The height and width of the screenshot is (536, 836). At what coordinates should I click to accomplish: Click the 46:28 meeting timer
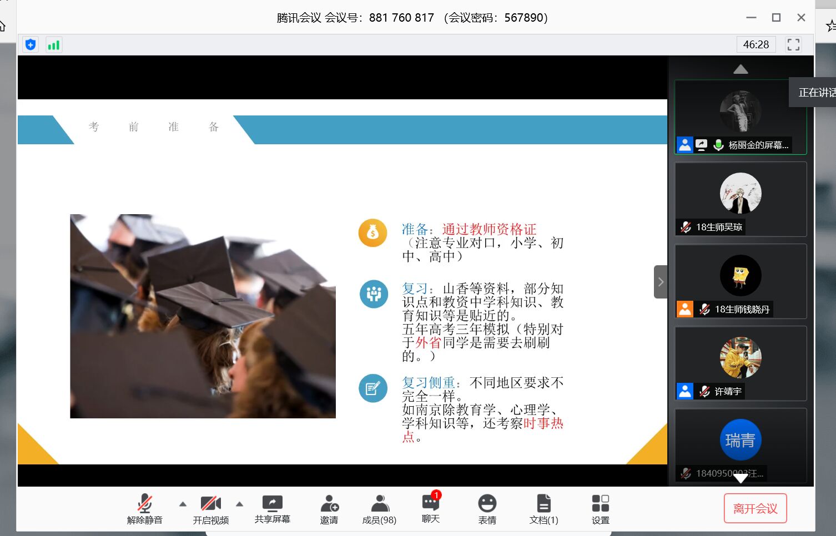[756, 45]
